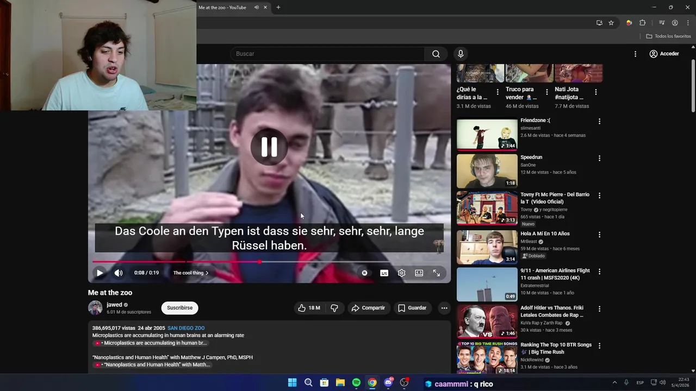Open the Chrome extensions puzzle icon
This screenshot has width=696, height=391.
(643, 23)
